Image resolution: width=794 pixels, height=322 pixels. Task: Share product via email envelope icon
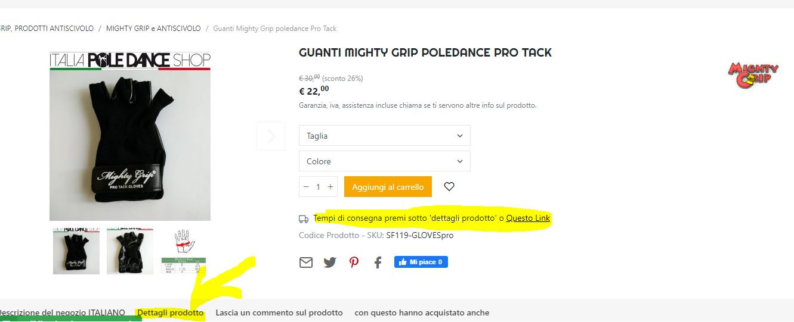[x=306, y=262]
